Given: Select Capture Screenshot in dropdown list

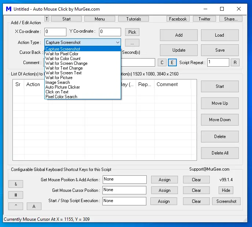Looking at the screenshot, I should pos(83,49).
